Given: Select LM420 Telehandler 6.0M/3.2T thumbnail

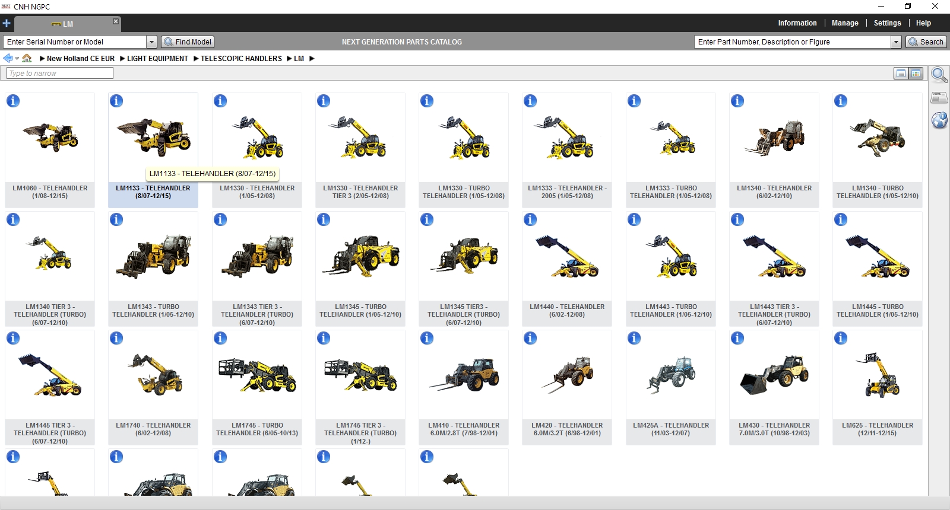Looking at the screenshot, I should click(x=567, y=374).
